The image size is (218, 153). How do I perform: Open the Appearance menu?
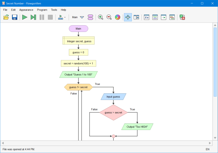click(x=26, y=10)
